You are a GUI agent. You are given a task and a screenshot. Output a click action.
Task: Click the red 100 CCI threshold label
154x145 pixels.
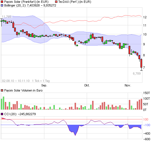click(x=146, y=119)
